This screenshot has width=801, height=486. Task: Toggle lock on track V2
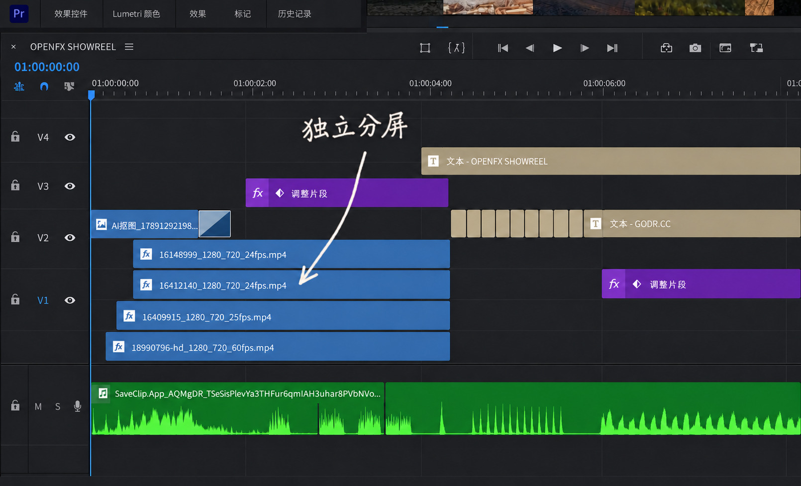coord(15,237)
